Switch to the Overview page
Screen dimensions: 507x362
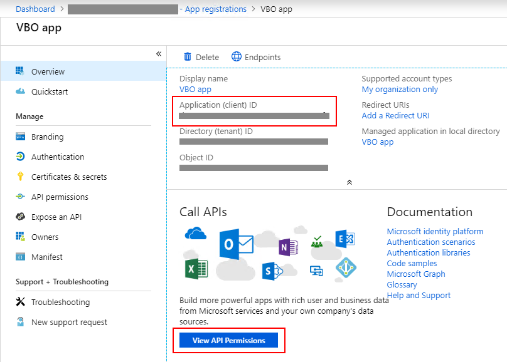tap(46, 71)
